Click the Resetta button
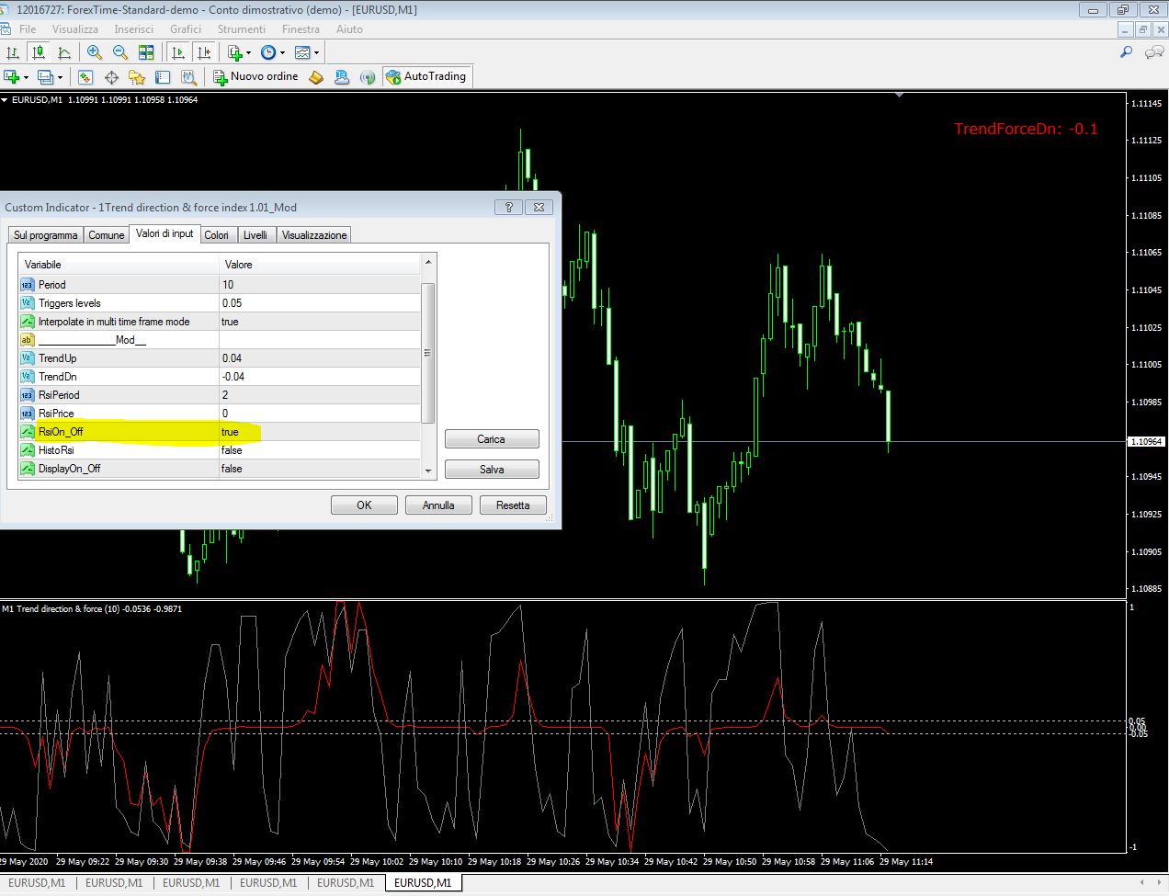 pos(513,505)
